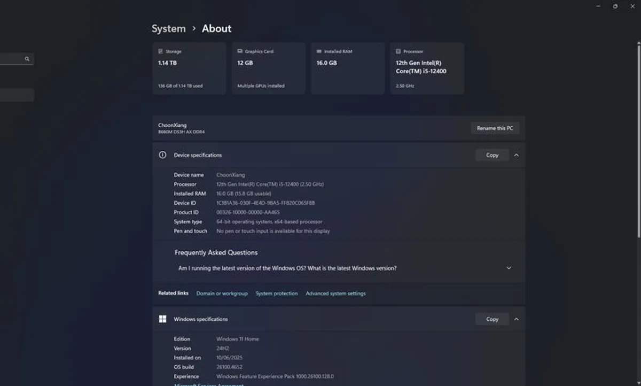The height and width of the screenshot is (386, 641).
Task: Open the System protection link
Action: click(277, 294)
